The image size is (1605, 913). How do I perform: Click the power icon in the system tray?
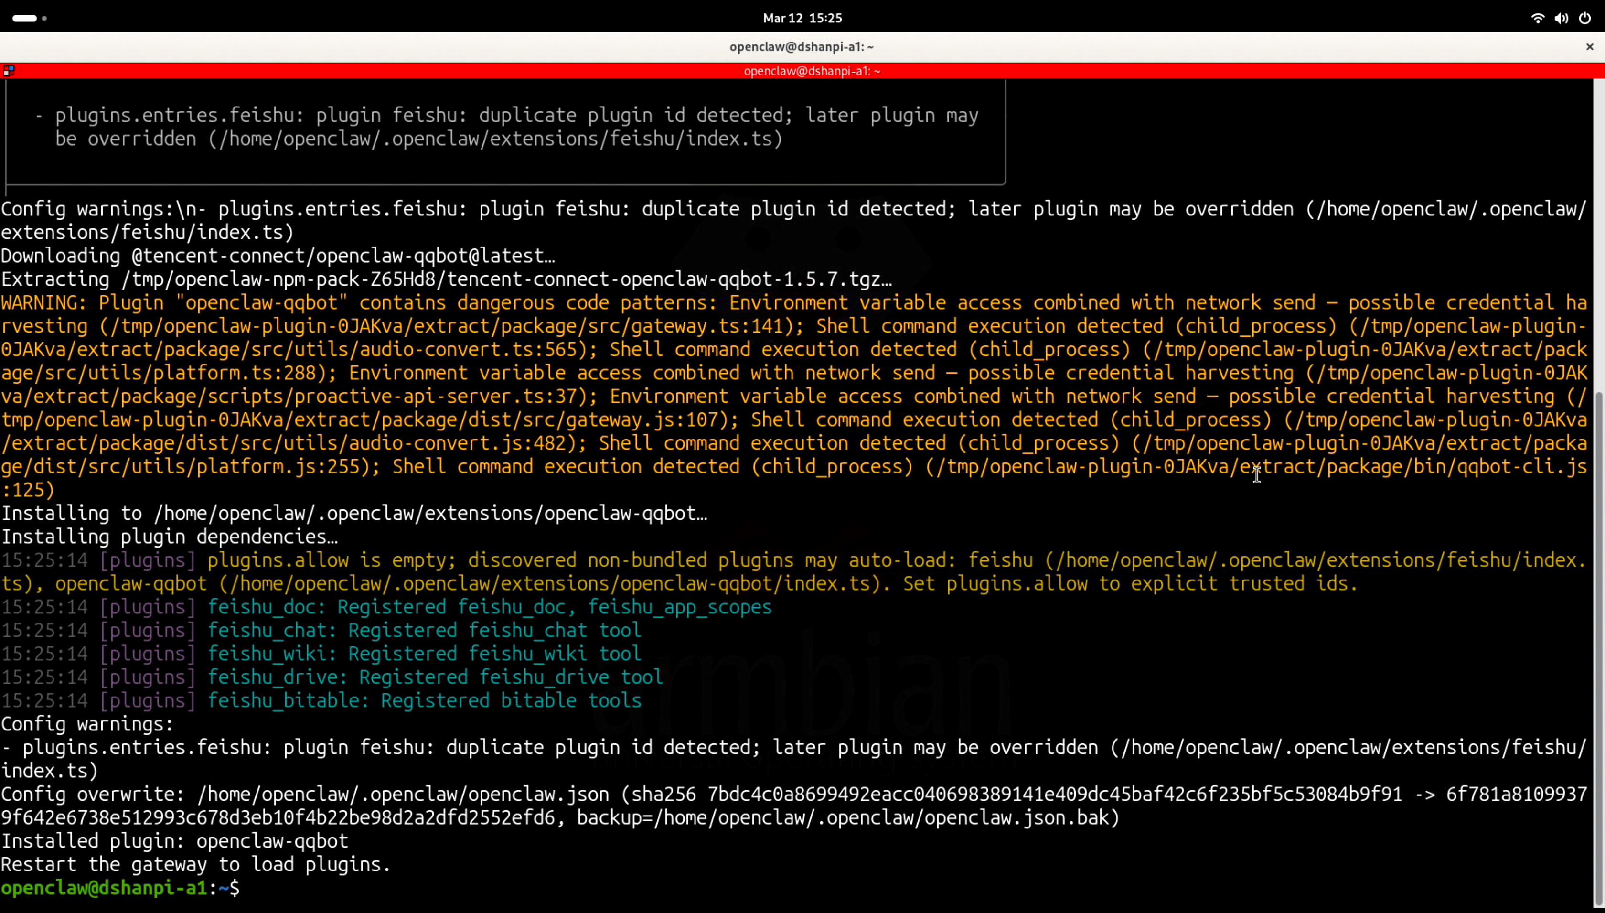1585,18
